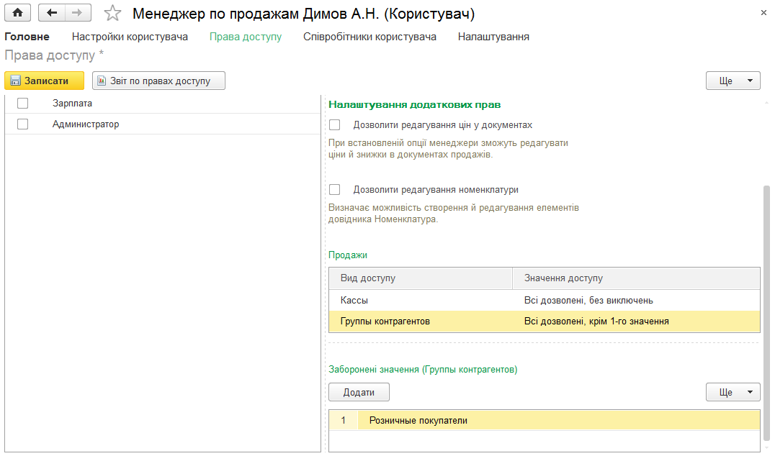
Task: Navigate forward with the right arrow
Action: (x=78, y=13)
